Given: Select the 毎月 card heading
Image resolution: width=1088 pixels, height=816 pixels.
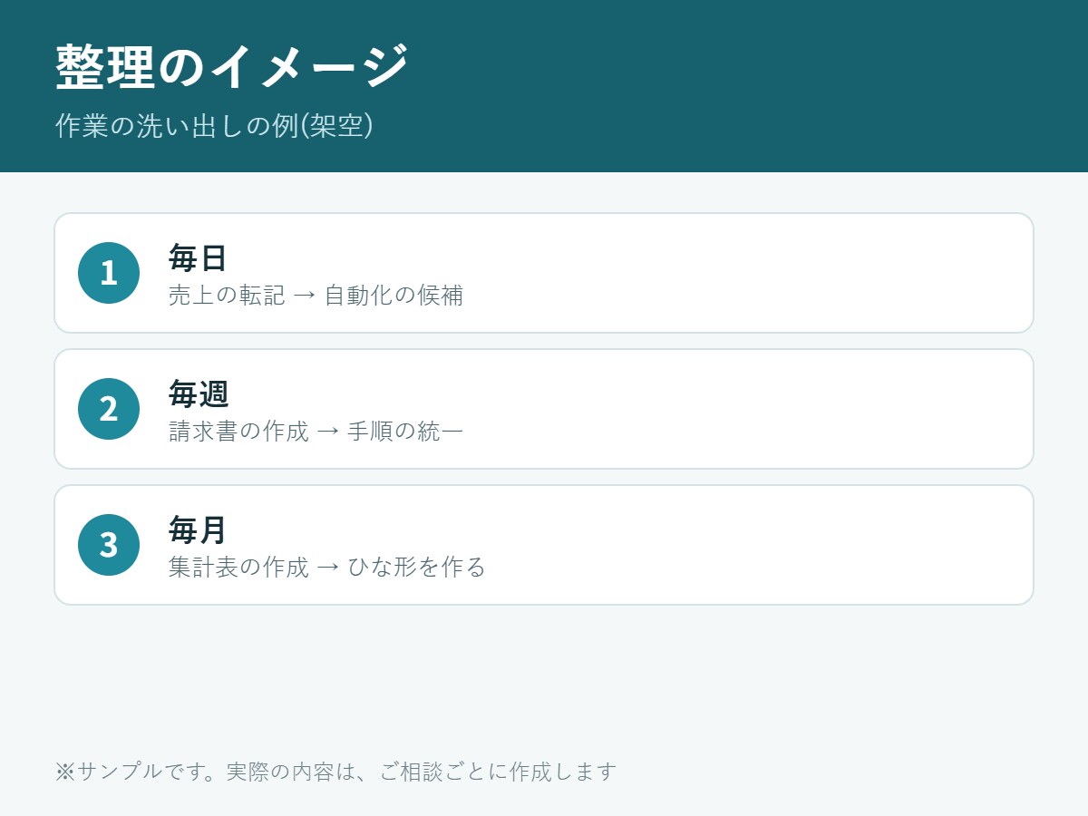Looking at the screenshot, I should pyautogui.click(x=198, y=529).
